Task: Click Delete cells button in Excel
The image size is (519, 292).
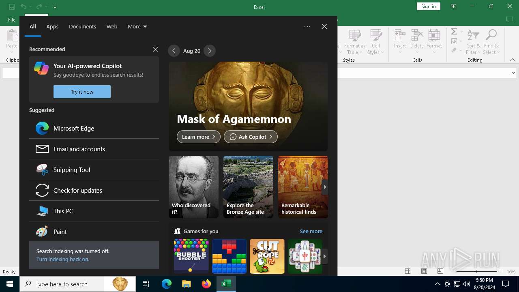Action: pos(417,42)
